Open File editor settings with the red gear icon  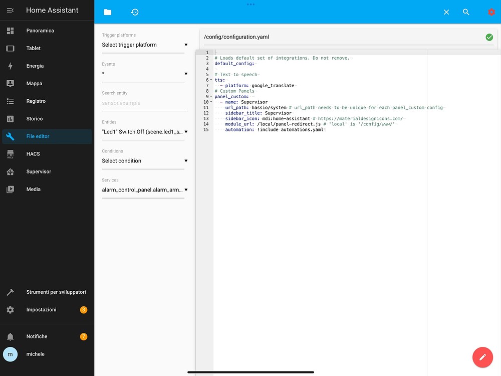490,12
